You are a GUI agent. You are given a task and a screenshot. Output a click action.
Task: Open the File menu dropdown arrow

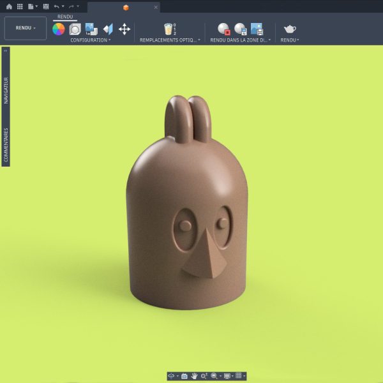click(x=36, y=6)
